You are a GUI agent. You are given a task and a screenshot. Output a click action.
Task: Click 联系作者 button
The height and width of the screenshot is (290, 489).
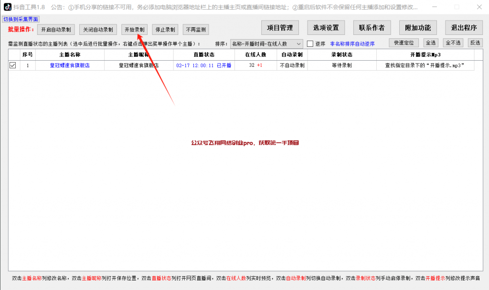click(372, 28)
